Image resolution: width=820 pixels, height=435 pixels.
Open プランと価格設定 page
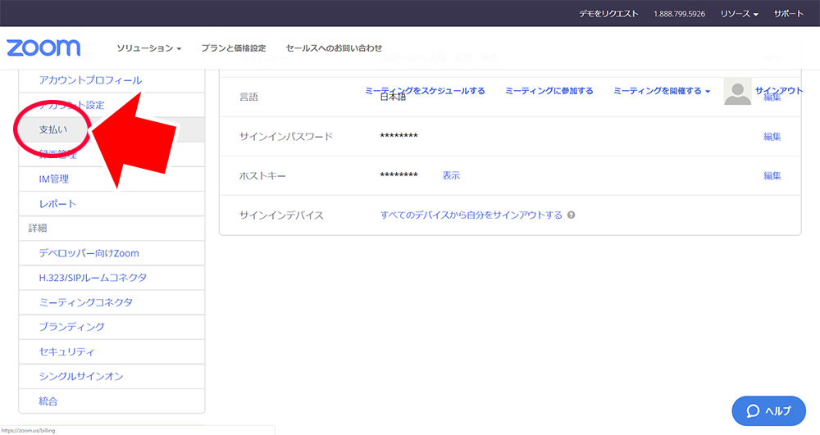click(x=233, y=48)
